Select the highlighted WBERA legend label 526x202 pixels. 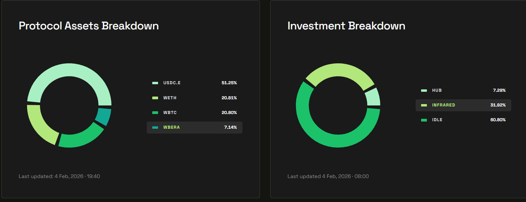[171, 128]
